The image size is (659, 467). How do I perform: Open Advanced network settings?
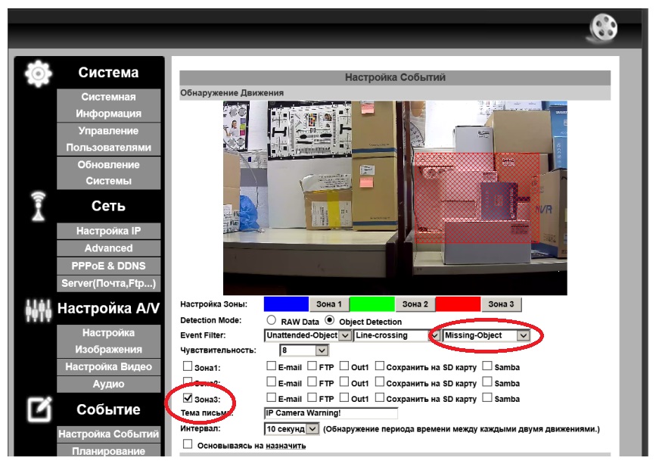click(x=108, y=248)
